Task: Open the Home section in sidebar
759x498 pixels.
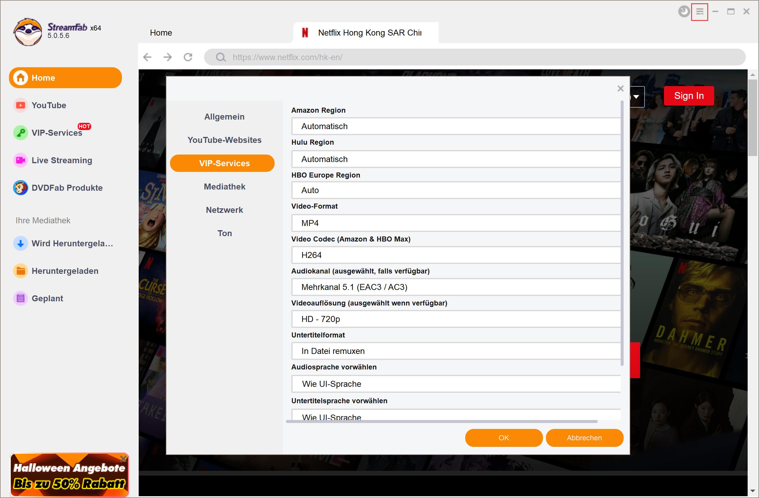Action: (x=65, y=78)
